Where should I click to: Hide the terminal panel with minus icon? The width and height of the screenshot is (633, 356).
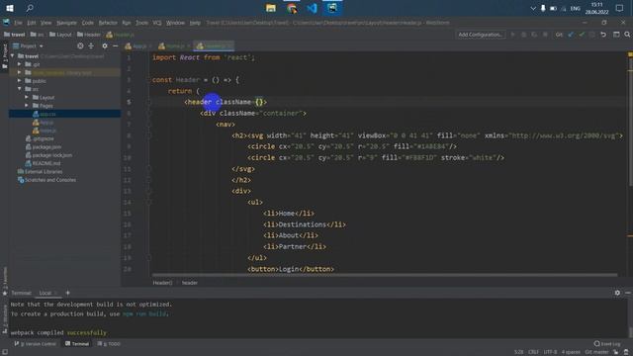coord(628,293)
